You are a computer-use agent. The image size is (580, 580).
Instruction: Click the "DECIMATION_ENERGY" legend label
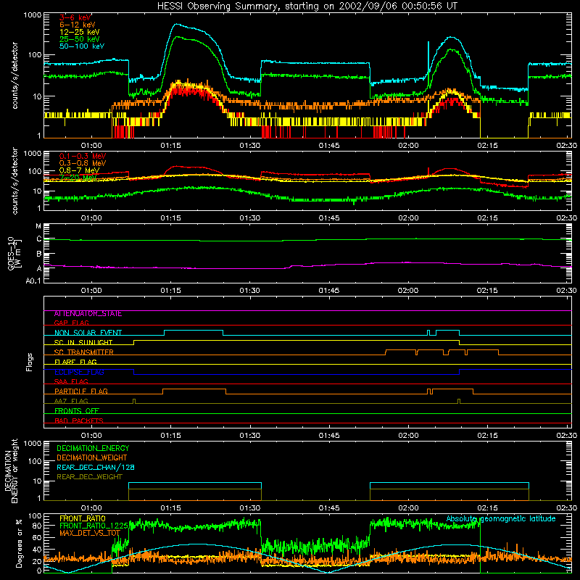93,448
